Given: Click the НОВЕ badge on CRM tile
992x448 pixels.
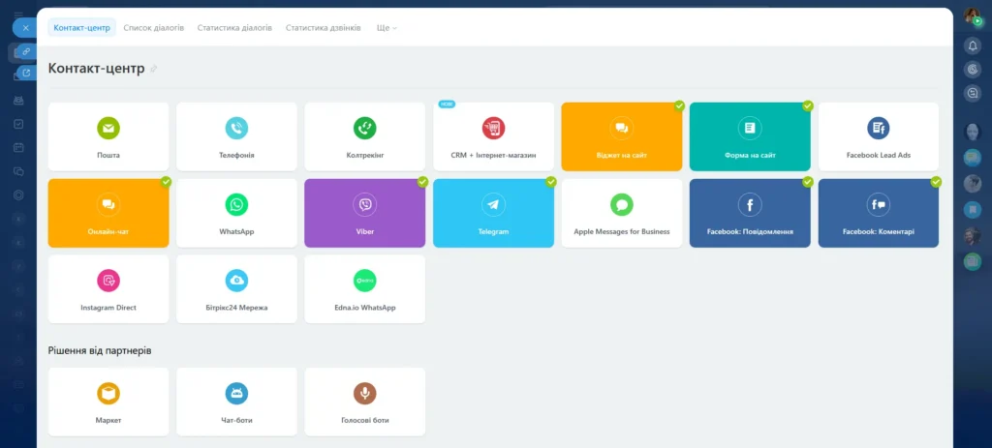Looking at the screenshot, I should pos(447,104).
